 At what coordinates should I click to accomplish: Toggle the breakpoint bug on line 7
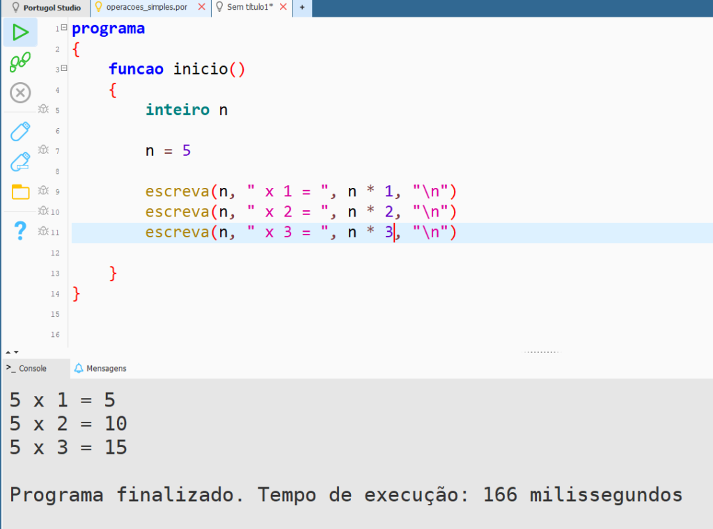(43, 150)
